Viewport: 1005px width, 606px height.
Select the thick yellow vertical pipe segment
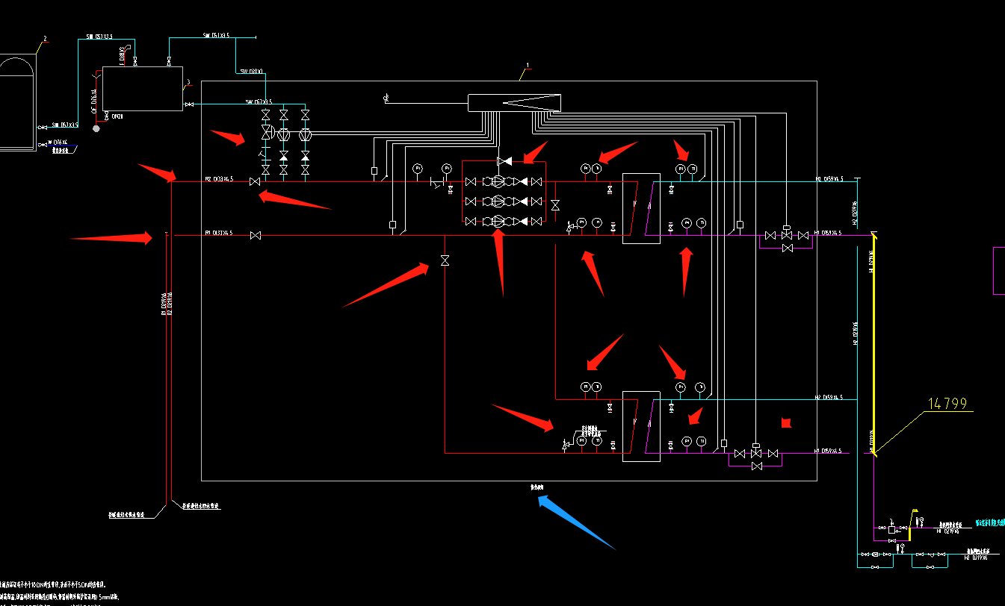point(873,343)
